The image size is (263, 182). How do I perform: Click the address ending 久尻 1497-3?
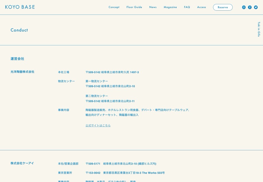(x=112, y=72)
